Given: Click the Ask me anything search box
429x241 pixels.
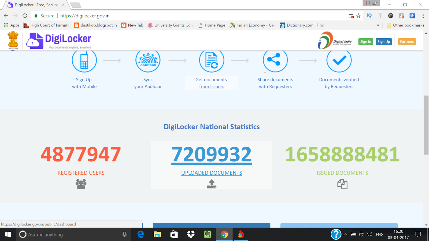Looking at the screenshot, I should pyautogui.click(x=74, y=235).
